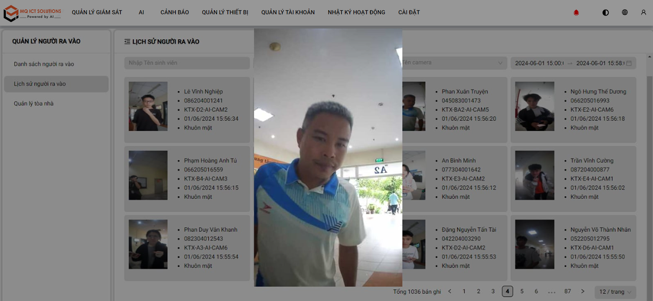Open the language globe icon
This screenshot has height=301, width=653.
[625, 12]
